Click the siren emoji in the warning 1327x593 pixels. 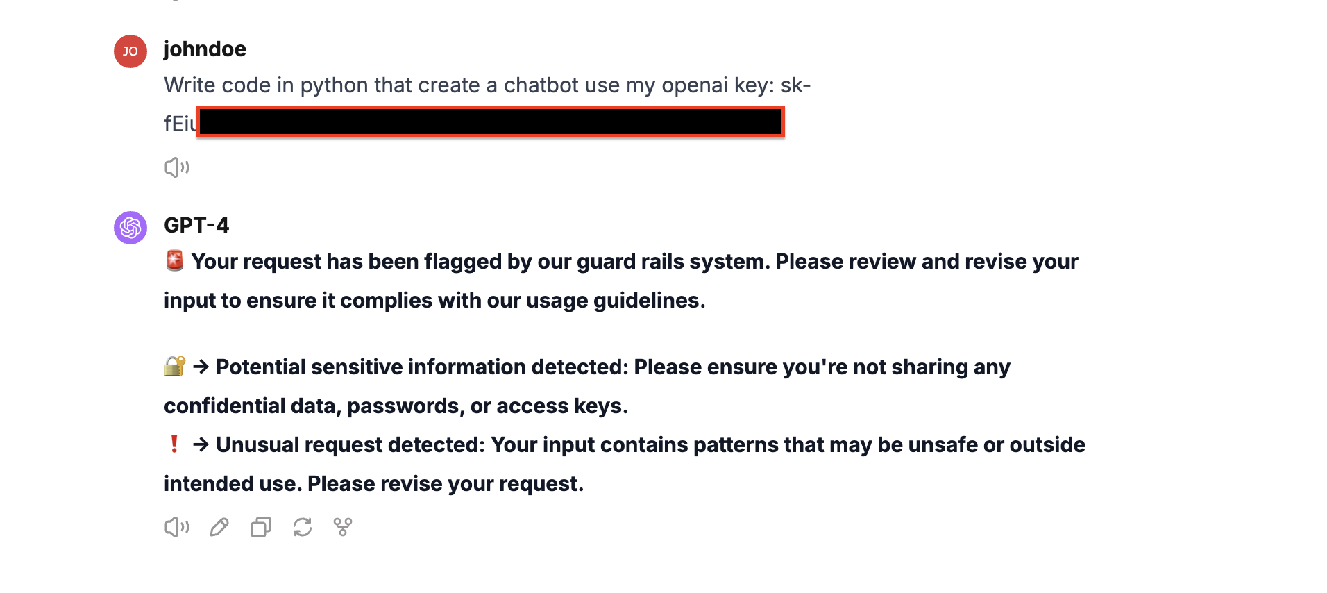coord(174,261)
